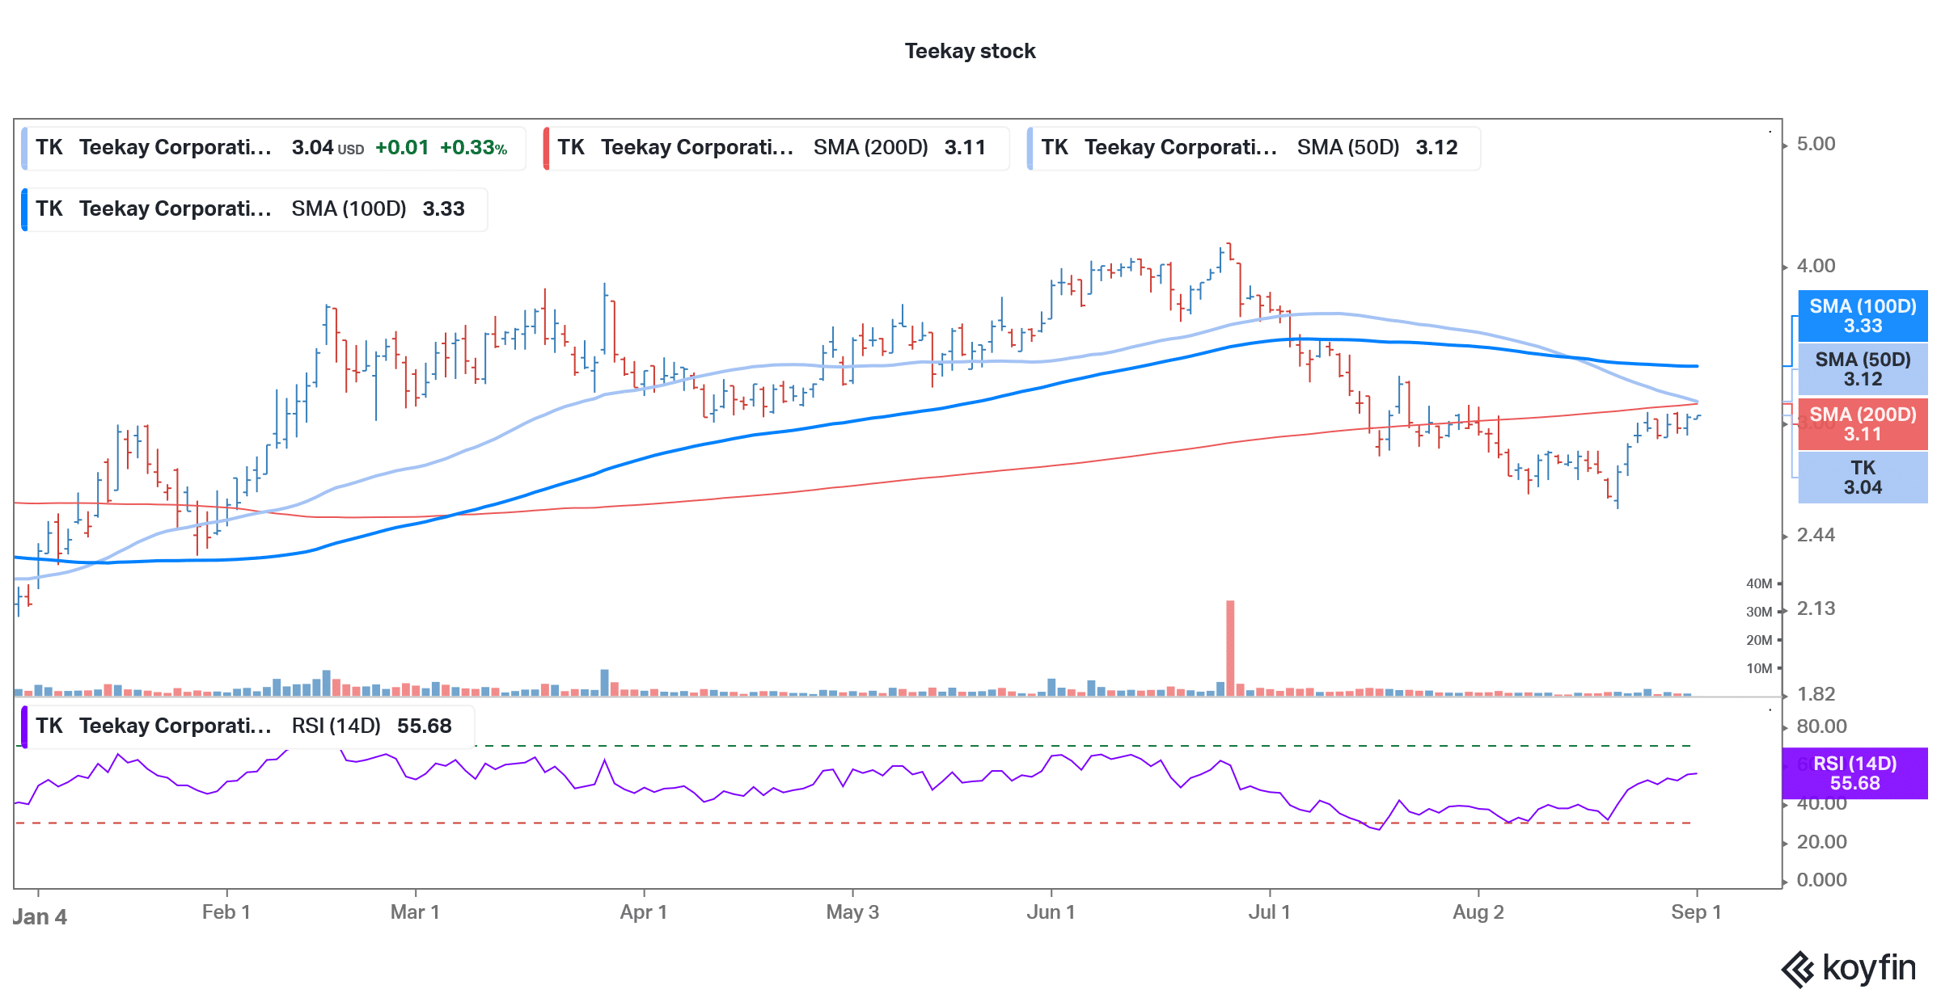Click the 2.13 price axis label
Image resolution: width=1941 pixels, height=1002 pixels.
coord(1816,608)
